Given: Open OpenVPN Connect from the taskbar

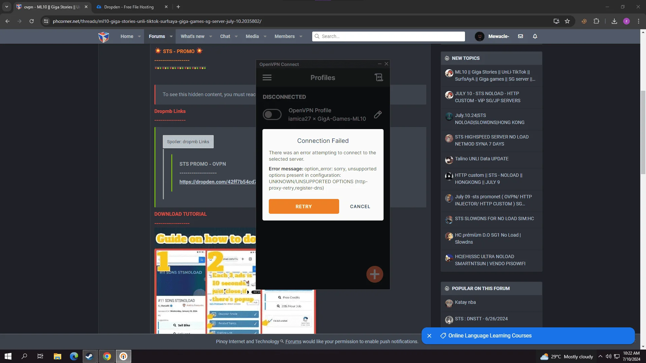Looking at the screenshot, I should pos(123,356).
